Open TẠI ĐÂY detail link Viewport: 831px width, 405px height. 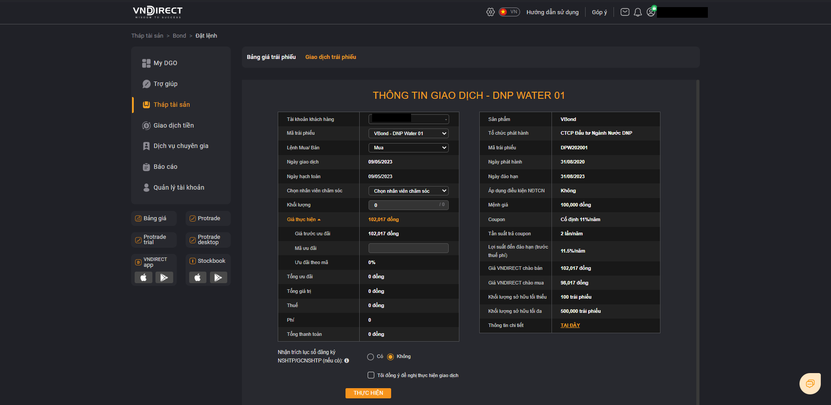[x=570, y=325]
